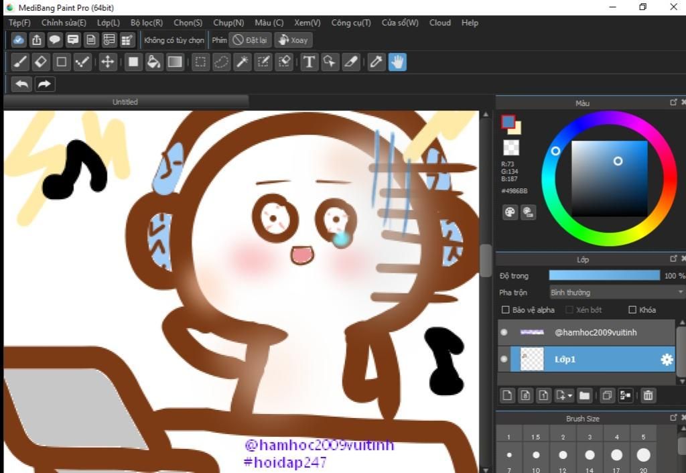Select the Bucket fill tool

click(x=154, y=62)
